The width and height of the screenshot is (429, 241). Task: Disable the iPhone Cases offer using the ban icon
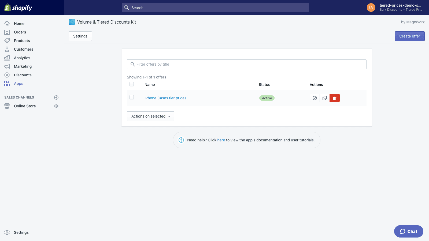(315, 98)
